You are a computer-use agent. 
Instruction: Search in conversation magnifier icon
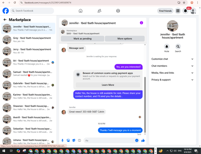point(178,46)
